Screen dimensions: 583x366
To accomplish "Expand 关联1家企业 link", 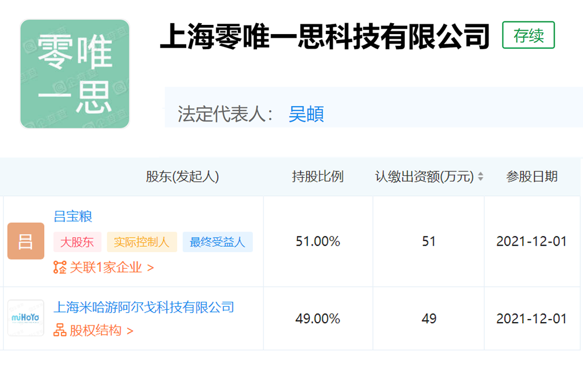I will click(x=111, y=268).
